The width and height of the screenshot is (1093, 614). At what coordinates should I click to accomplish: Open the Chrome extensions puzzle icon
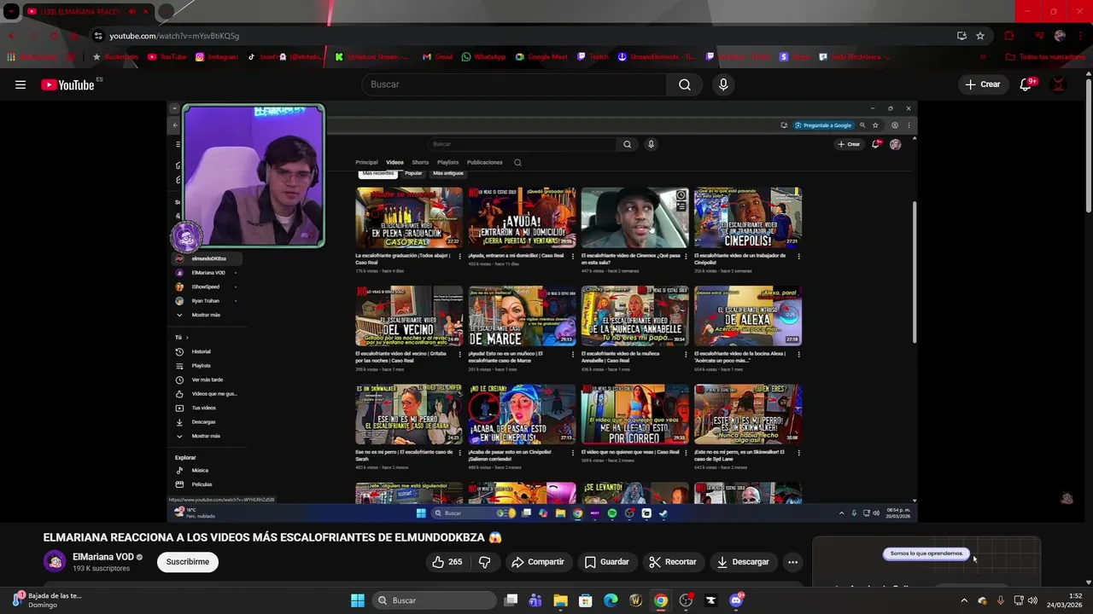tap(1009, 36)
